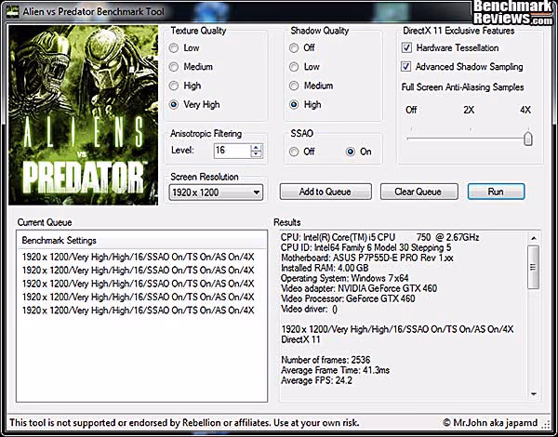Click the Motherboard ASUS P7P55D-E PRO line
The height and width of the screenshot is (437, 558).
click(x=367, y=258)
